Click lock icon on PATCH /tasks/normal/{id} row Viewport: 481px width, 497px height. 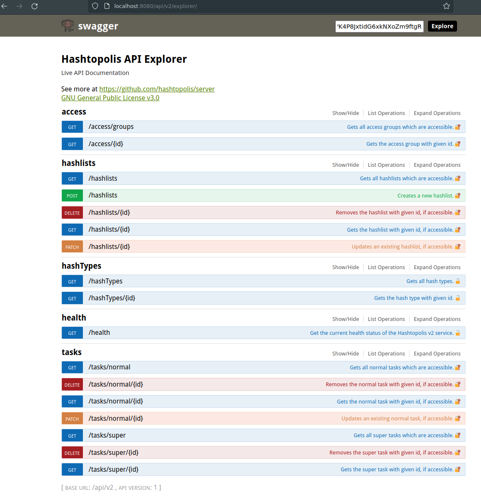click(457, 418)
